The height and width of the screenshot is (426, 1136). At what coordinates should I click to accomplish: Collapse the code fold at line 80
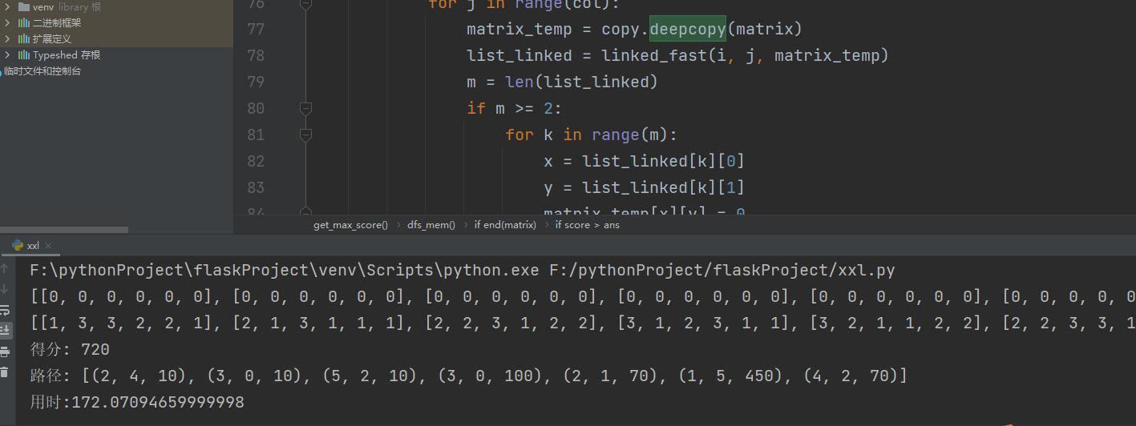coord(305,108)
